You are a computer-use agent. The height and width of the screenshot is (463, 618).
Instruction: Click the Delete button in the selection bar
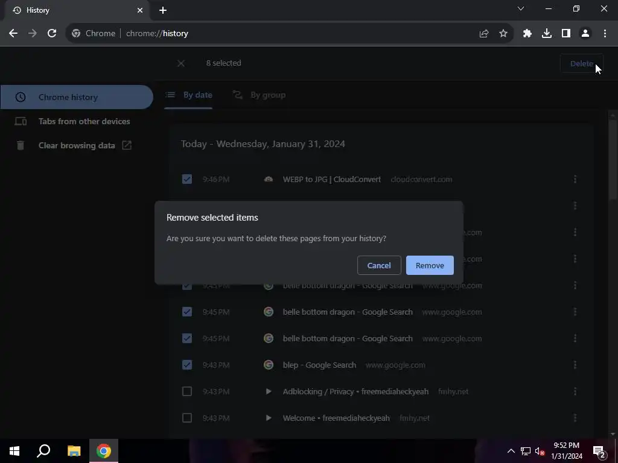pyautogui.click(x=581, y=63)
